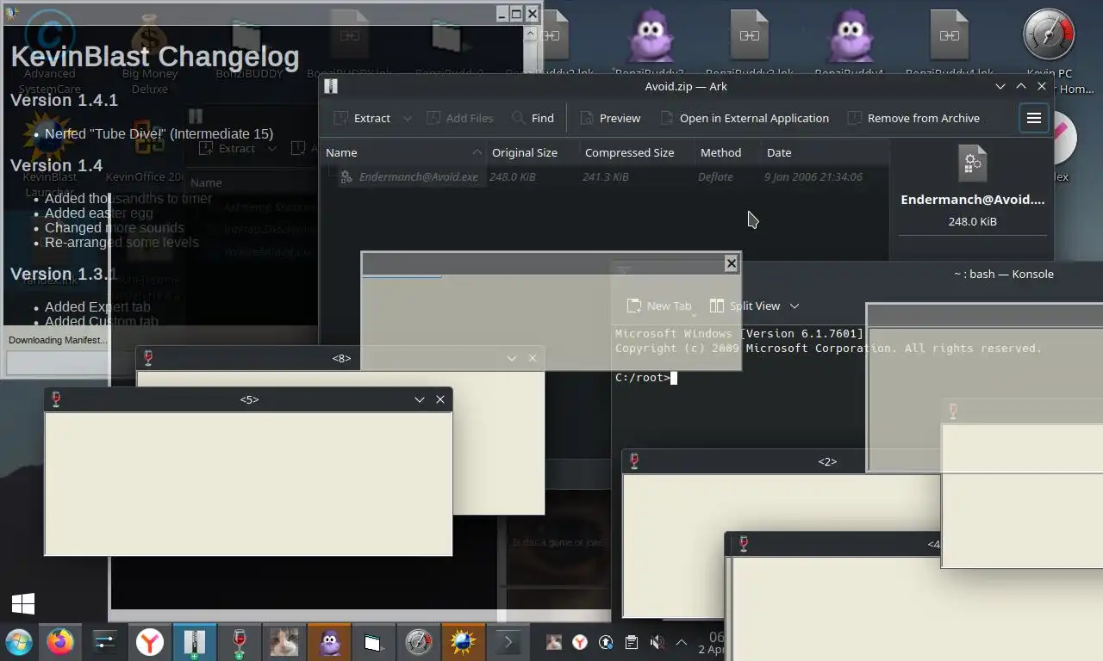Click Remove from Archive in Ark
Viewport: 1103px width, 661px height.
(x=914, y=118)
